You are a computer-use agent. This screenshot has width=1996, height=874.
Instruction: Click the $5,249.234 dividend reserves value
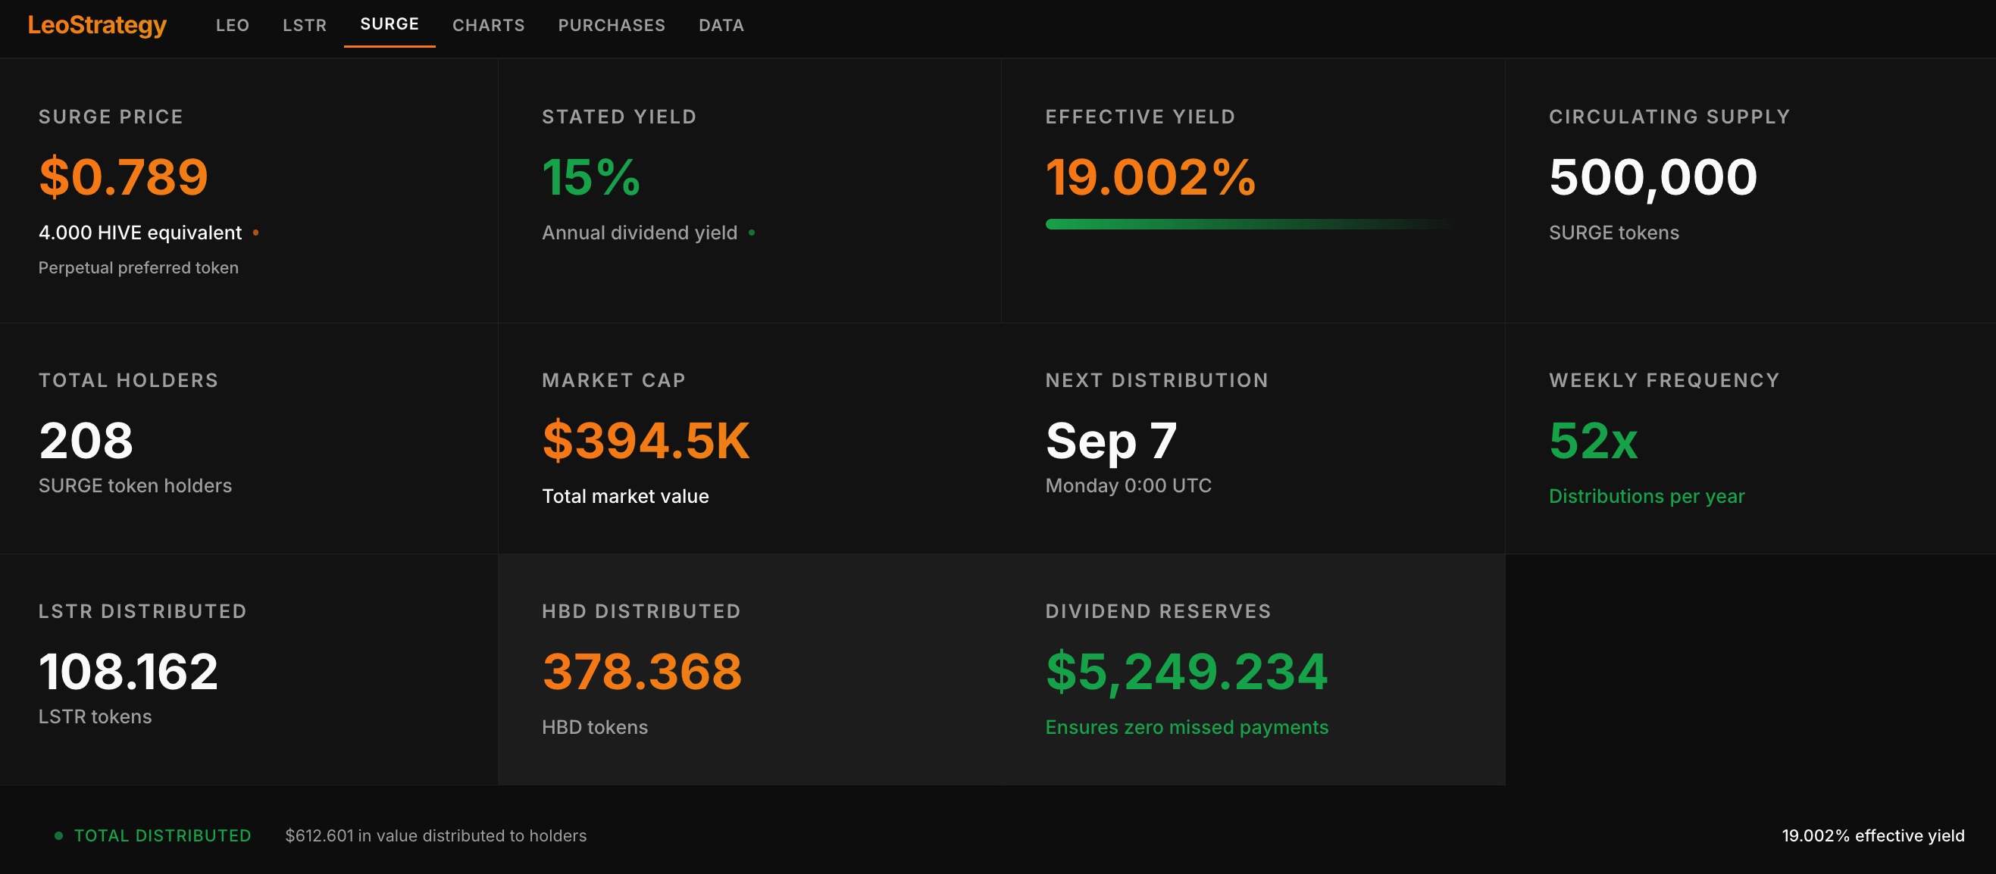[x=1187, y=672]
